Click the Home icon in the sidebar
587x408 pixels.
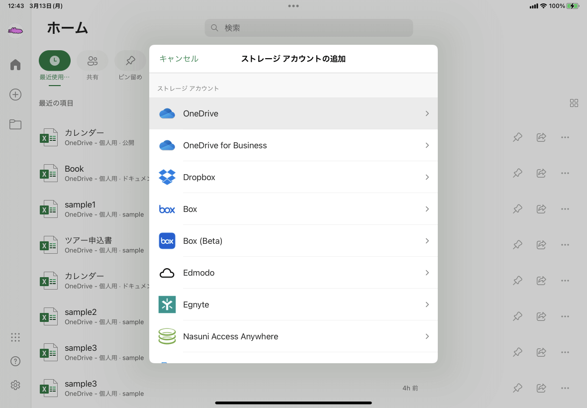15,64
